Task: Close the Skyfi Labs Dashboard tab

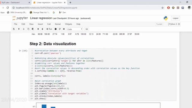Action: pyautogui.click(x=29, y=2)
